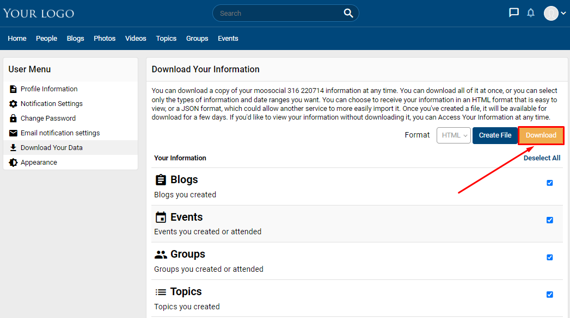Click the Notification Settings gear icon
The image size is (570, 318).
click(13, 104)
